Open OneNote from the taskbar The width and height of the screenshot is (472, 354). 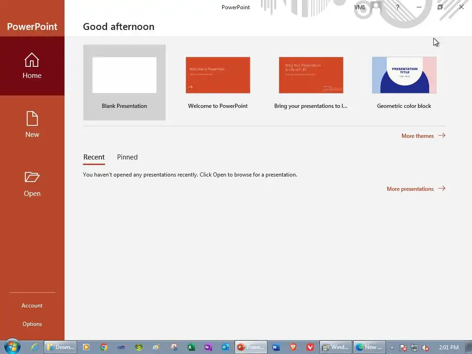coord(208,347)
